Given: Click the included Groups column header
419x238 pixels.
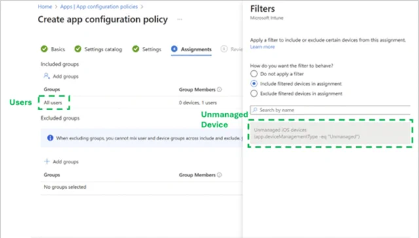Looking at the screenshot, I should click(52, 89).
